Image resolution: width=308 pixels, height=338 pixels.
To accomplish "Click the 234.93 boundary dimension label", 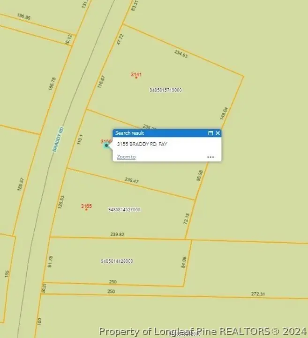I will (181, 54).
